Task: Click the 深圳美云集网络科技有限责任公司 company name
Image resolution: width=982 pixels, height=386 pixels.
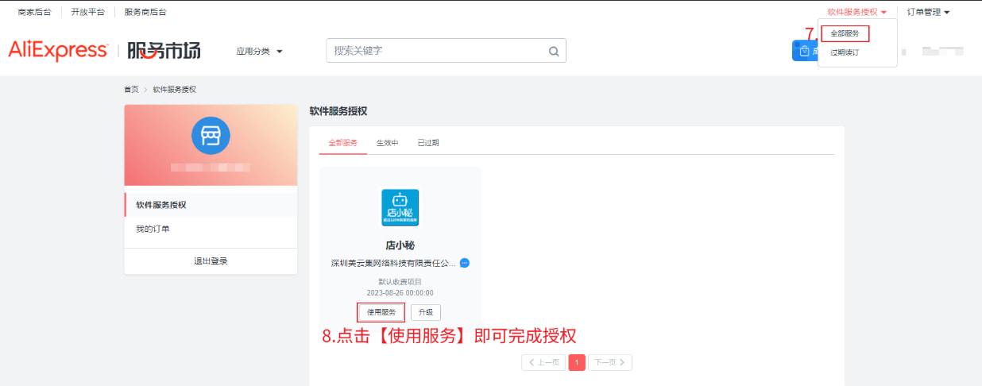Action: point(394,263)
